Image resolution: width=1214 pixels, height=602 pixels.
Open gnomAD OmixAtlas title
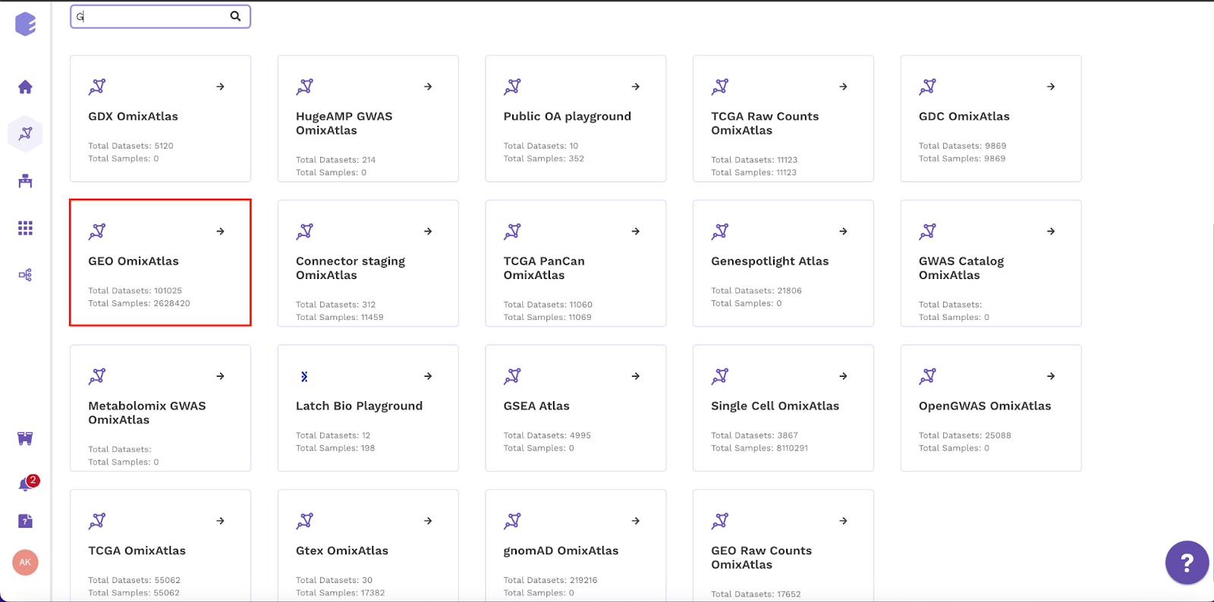(x=561, y=550)
